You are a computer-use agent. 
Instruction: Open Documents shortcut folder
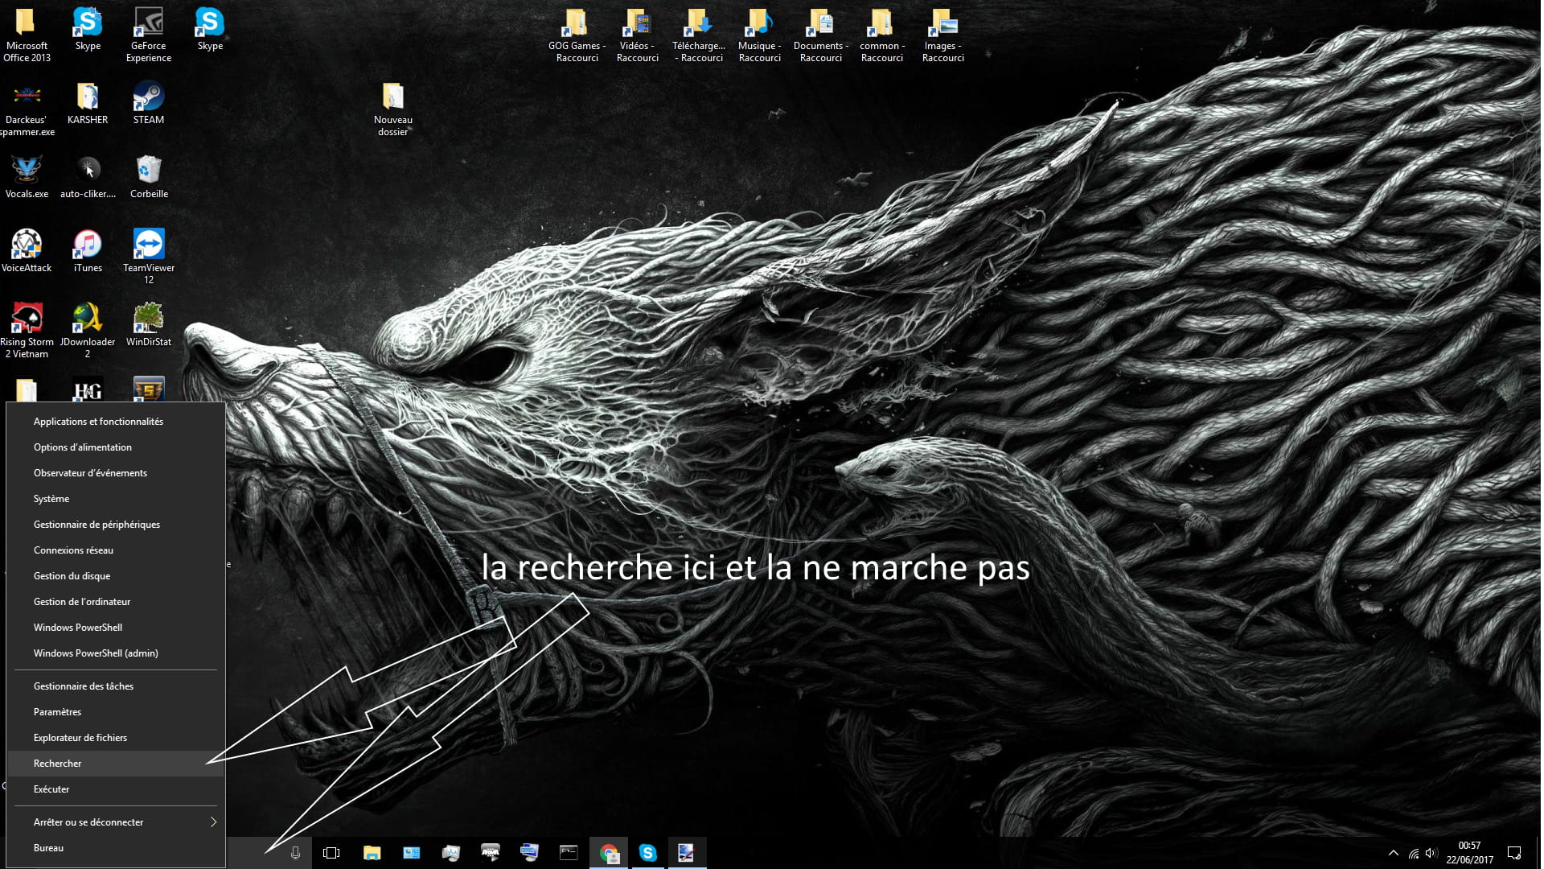[x=821, y=35]
